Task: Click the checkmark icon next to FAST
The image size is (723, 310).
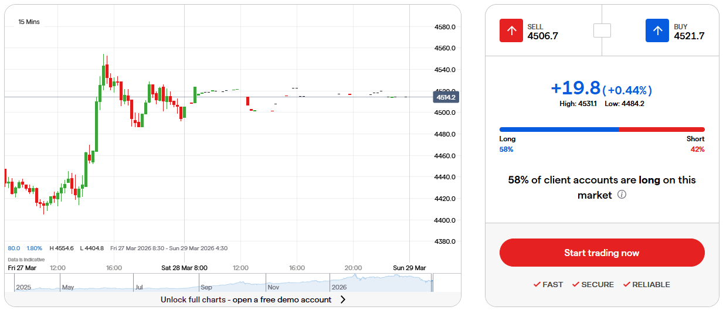Action: coord(537,285)
